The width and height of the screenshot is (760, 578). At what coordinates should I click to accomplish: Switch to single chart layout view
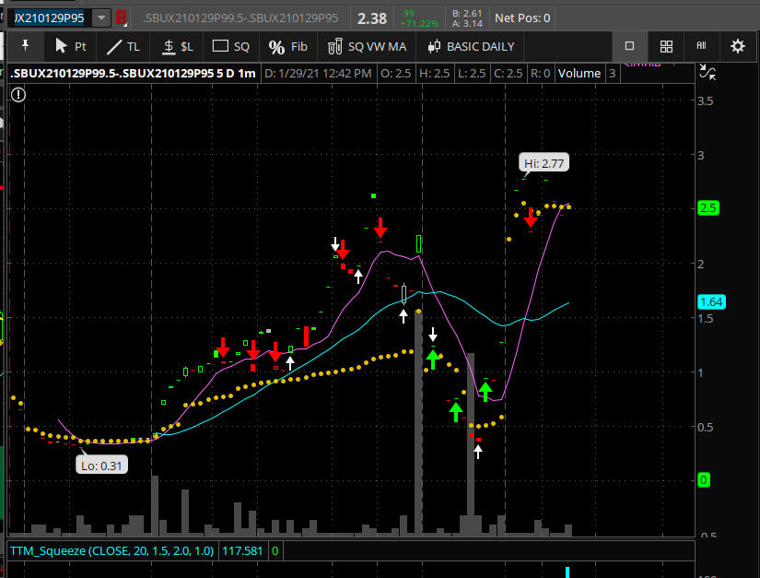pyautogui.click(x=629, y=46)
